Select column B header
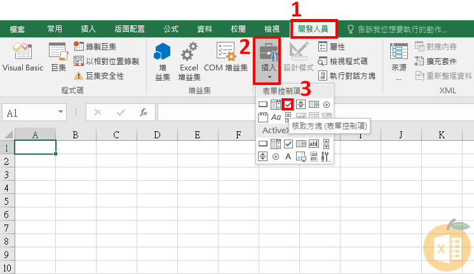The height and width of the screenshot is (274, 474). [76, 134]
